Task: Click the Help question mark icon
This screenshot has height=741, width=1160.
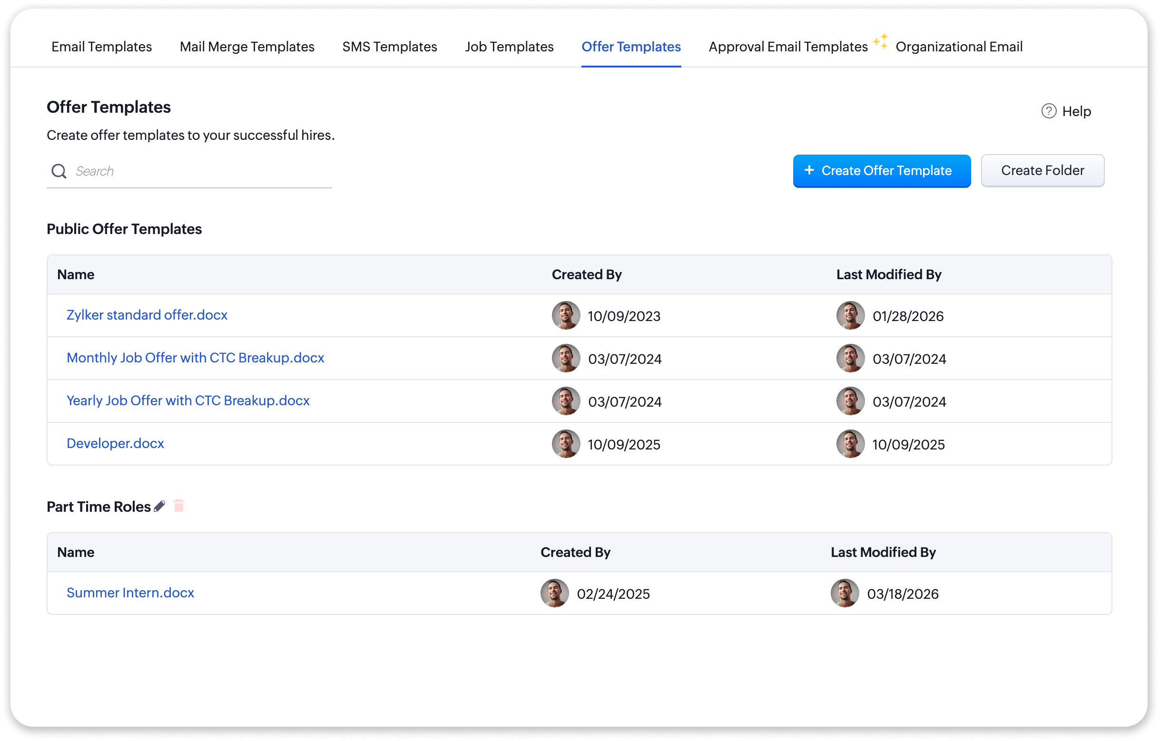Action: click(1048, 111)
